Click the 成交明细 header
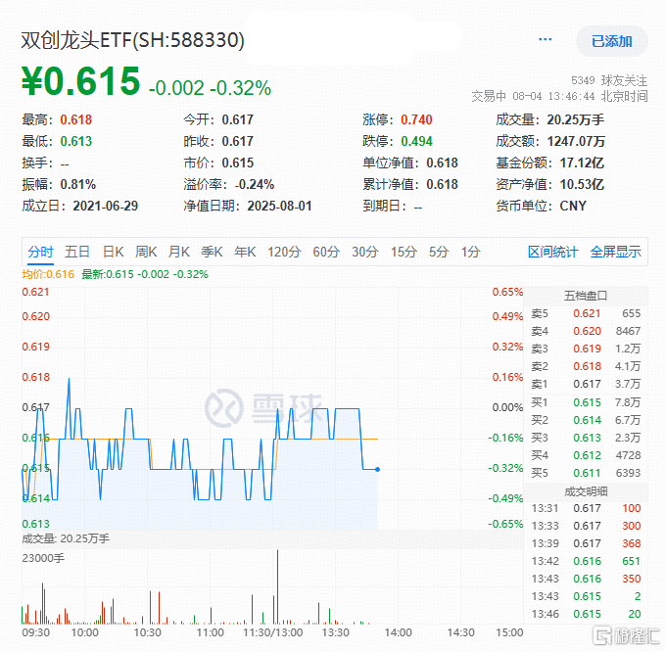Viewport: 666px width, 652px height. click(x=586, y=491)
